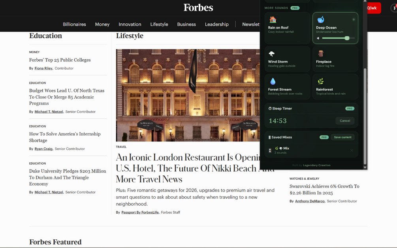Image resolution: width=397 pixels, height=248 pixels.
Task: Click the Deep Ocean whale icon
Action: pos(320,19)
